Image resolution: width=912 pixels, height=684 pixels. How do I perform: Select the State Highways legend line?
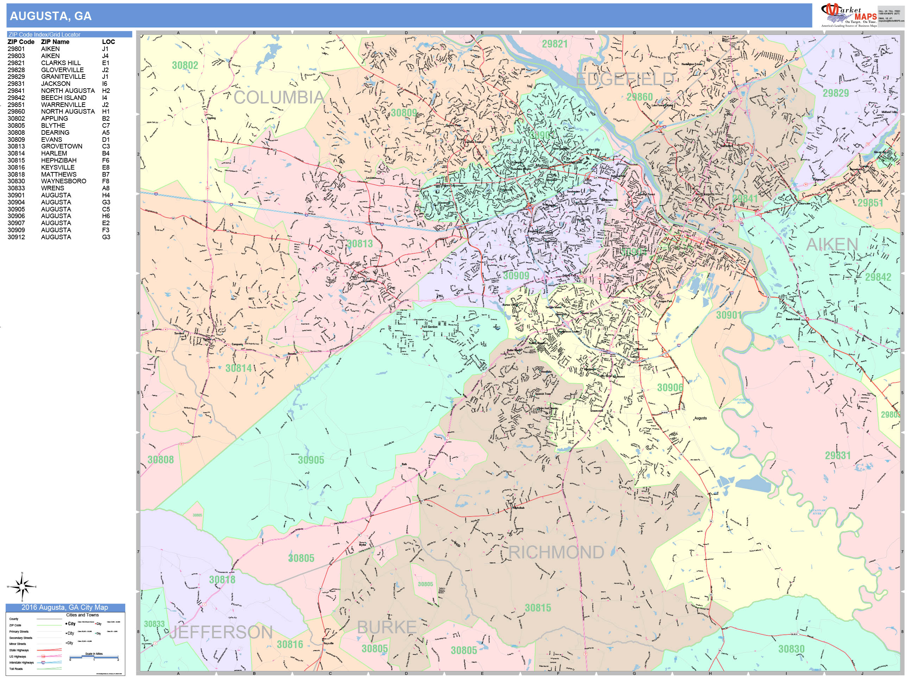point(49,650)
